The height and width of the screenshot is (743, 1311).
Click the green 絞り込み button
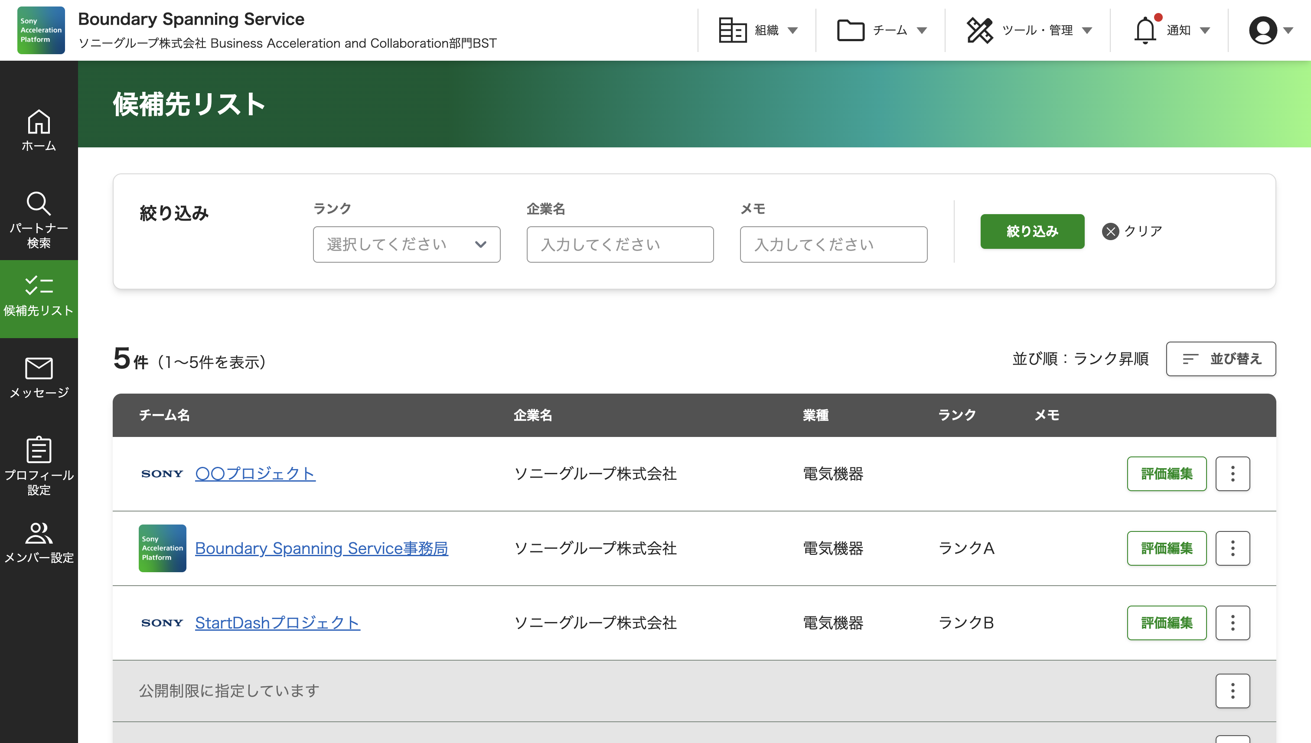point(1032,231)
